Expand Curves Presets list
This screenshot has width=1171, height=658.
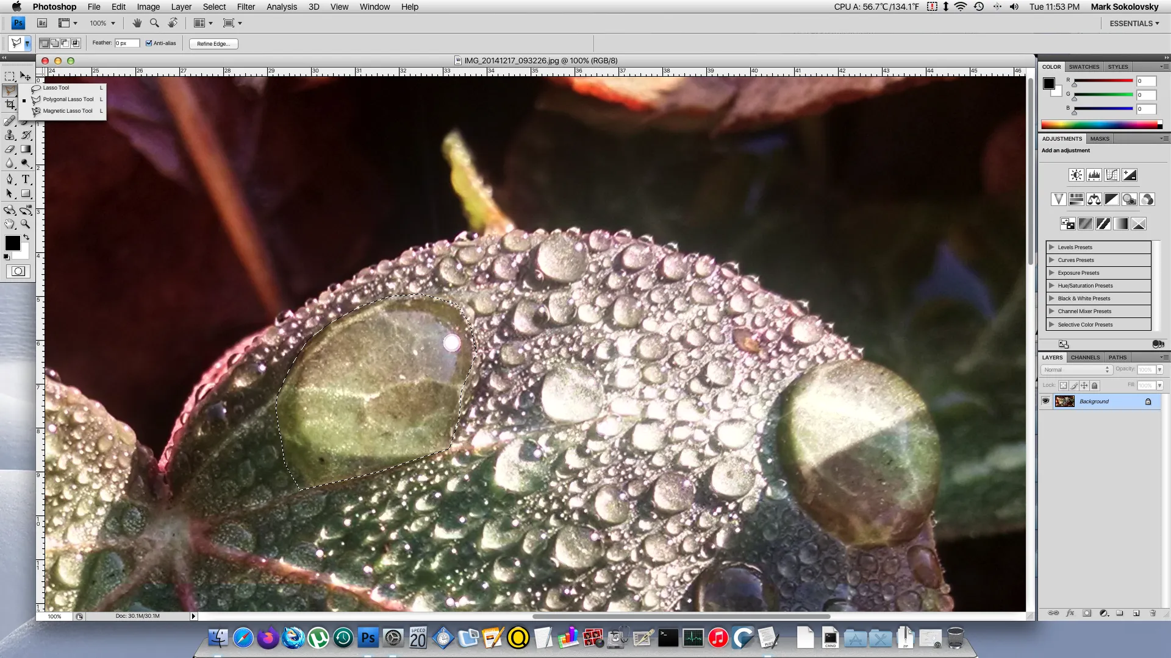[1051, 260]
